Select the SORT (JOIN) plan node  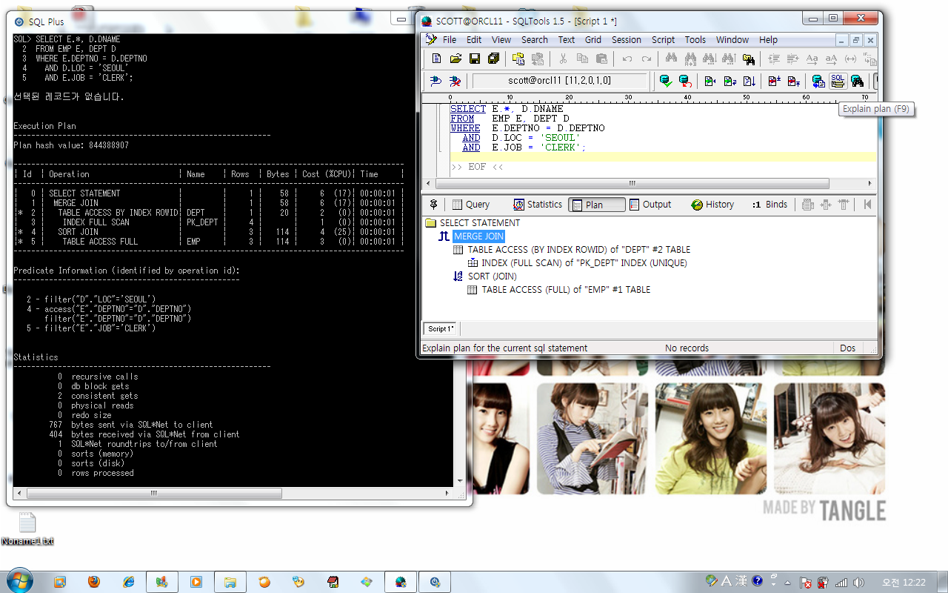(492, 276)
